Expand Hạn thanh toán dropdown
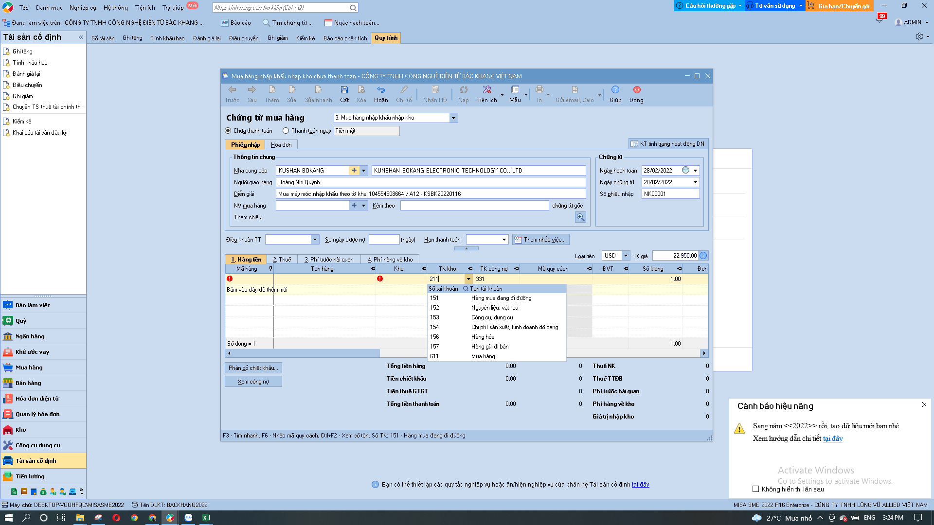Image resolution: width=934 pixels, height=525 pixels. click(x=504, y=240)
